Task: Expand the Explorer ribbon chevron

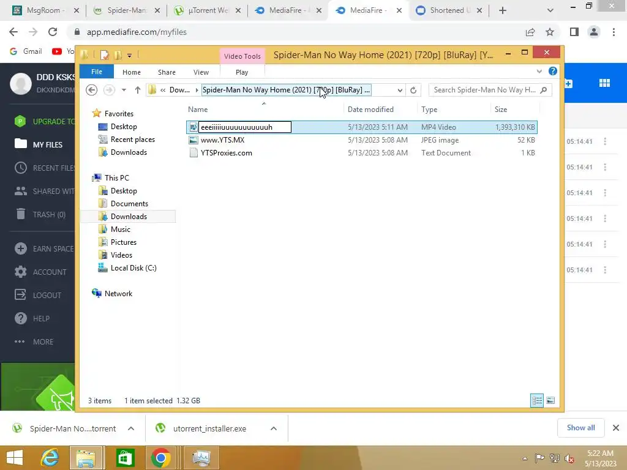Action: click(x=539, y=72)
